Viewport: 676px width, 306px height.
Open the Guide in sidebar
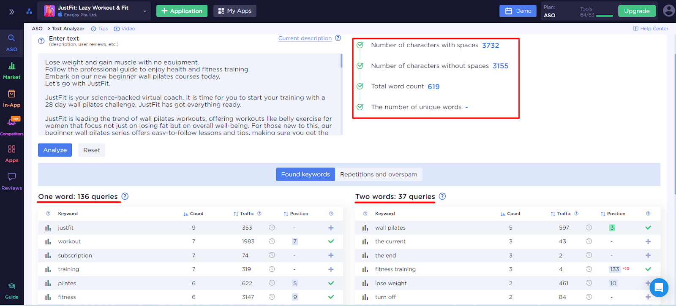pyautogui.click(x=12, y=291)
